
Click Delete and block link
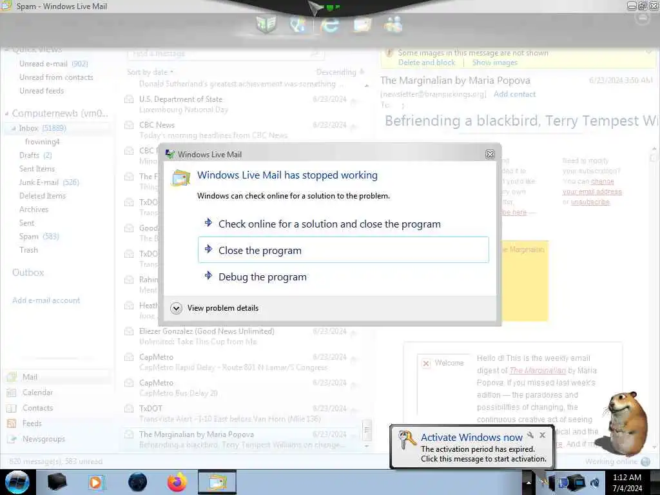(x=427, y=63)
